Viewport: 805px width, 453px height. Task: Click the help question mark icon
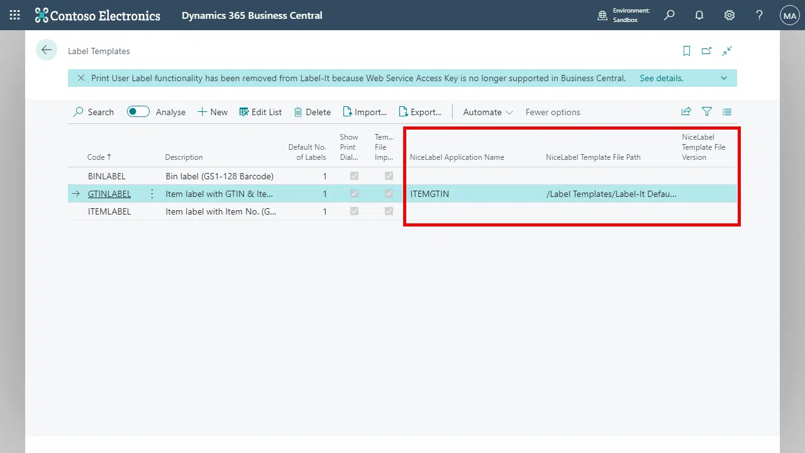(759, 15)
